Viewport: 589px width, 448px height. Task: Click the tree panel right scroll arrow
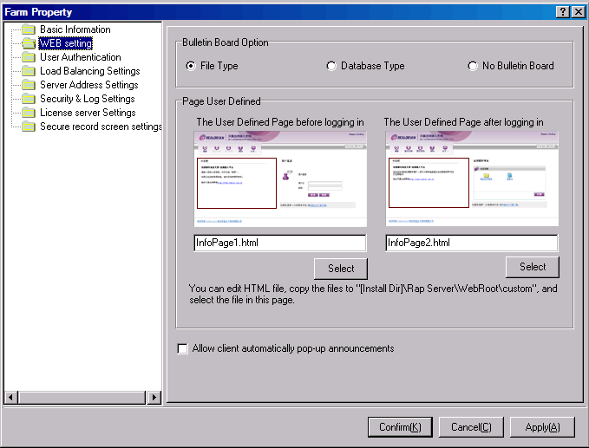[x=154, y=397]
